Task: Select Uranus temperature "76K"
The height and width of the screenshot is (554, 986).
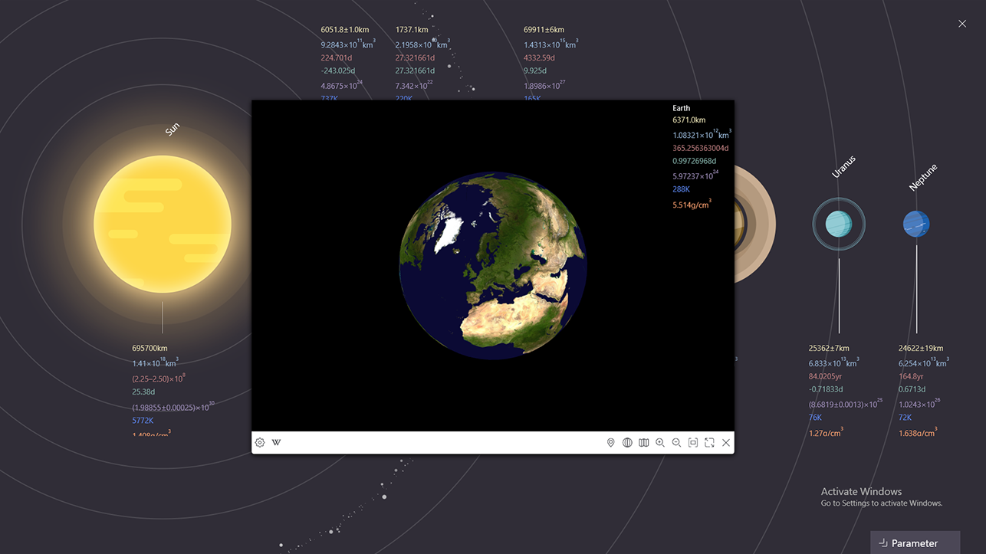Action: [x=815, y=418]
